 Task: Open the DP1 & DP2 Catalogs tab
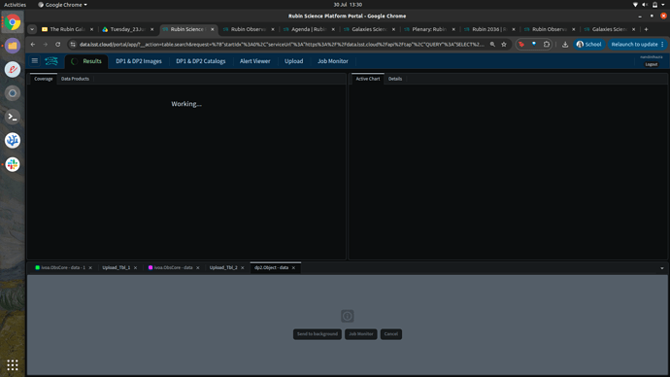coord(200,61)
